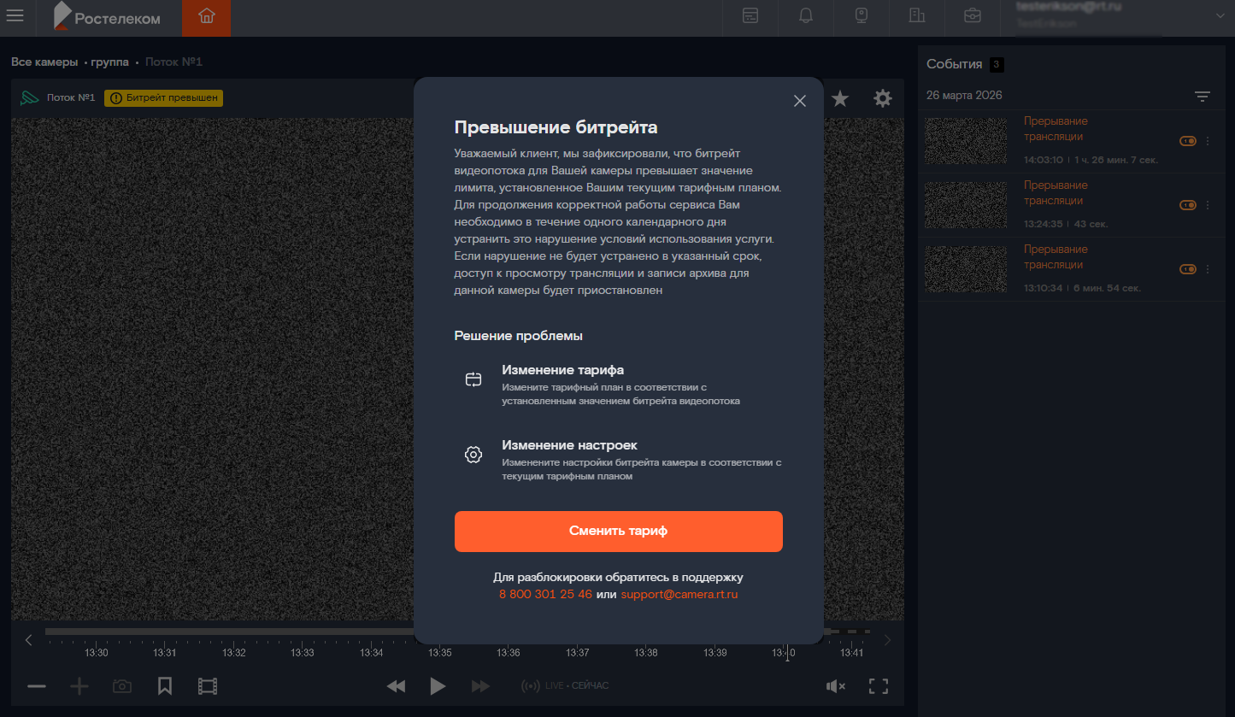This screenshot has height=717, width=1235.
Task: Open the cameras section icon in header
Action: tap(862, 16)
